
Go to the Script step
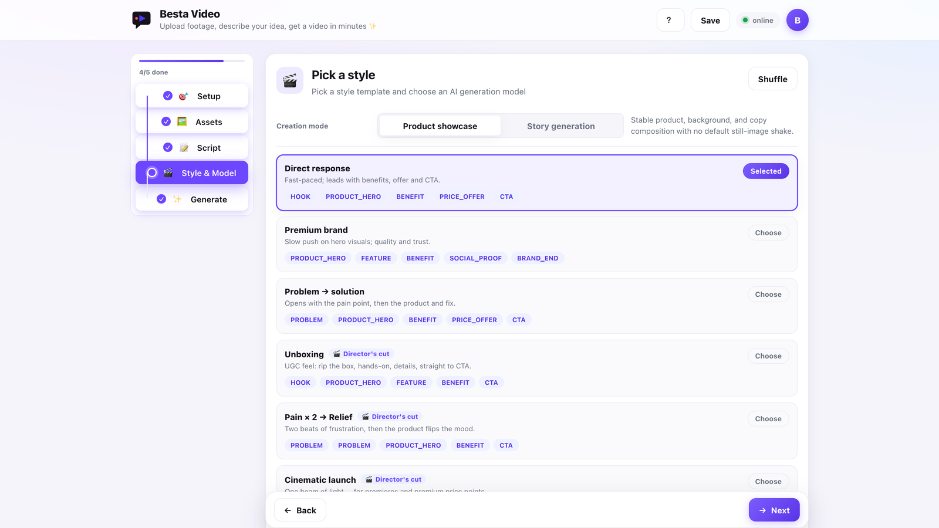[192, 148]
